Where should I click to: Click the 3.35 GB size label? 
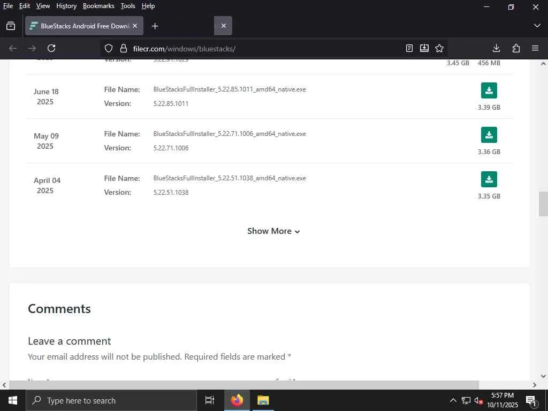coord(489,196)
